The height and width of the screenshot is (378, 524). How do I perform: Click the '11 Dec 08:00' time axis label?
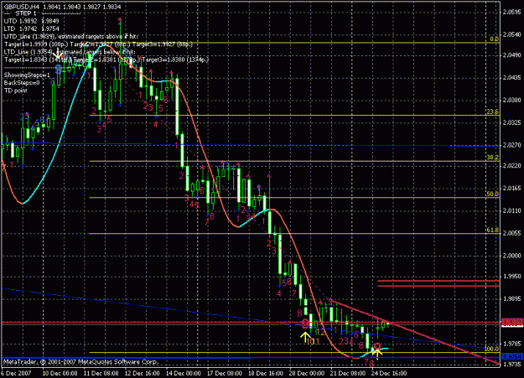(x=101, y=373)
